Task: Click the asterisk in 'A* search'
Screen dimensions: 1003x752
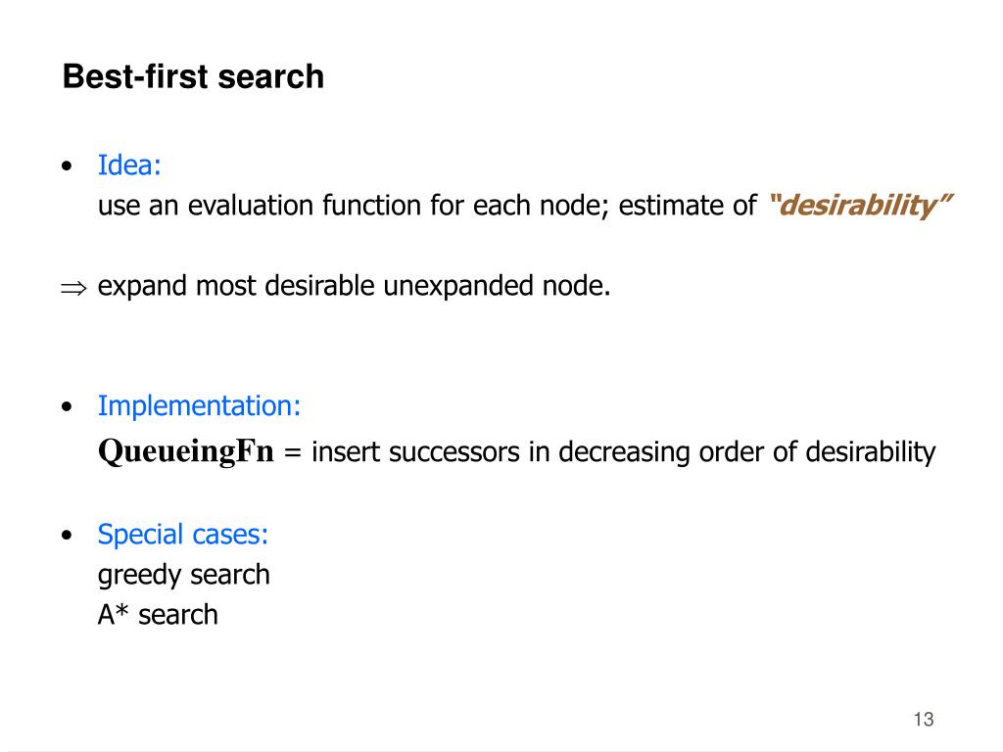Action: point(122,610)
